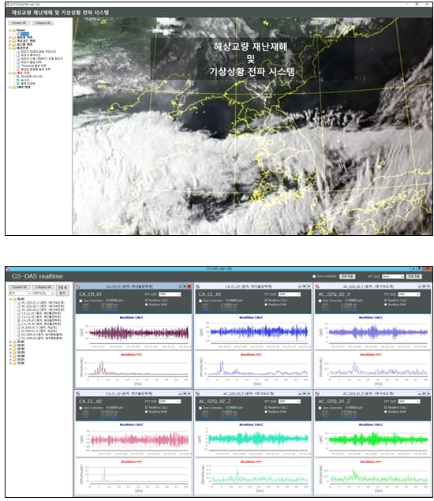This screenshot has height=501, width=434.
Task: Enable Zero Correction in CA_CL_01 panel
Action: [200, 301]
